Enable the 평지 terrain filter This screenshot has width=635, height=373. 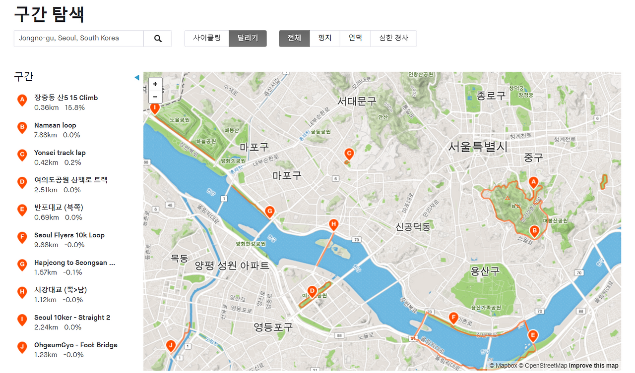coord(324,38)
